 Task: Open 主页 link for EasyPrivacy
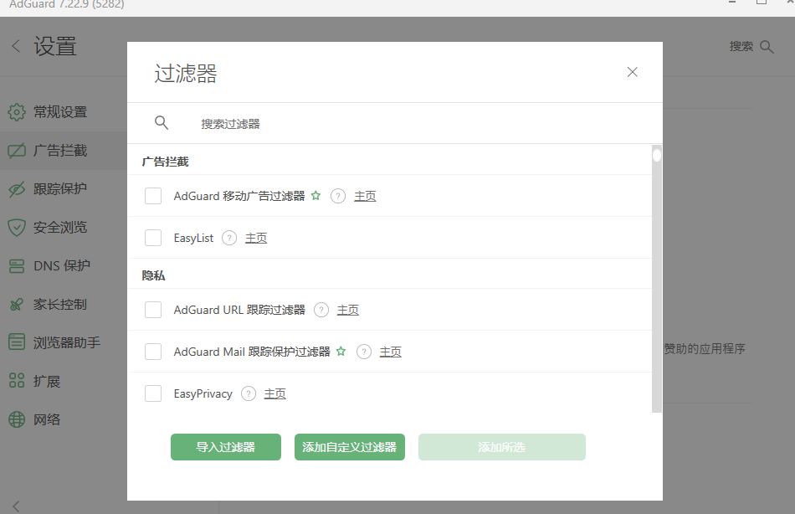274,393
